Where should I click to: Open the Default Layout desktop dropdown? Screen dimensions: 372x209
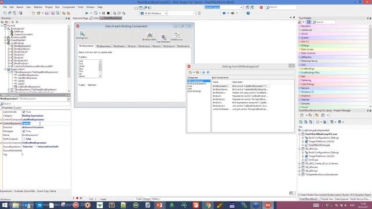pyautogui.click(x=241, y=8)
